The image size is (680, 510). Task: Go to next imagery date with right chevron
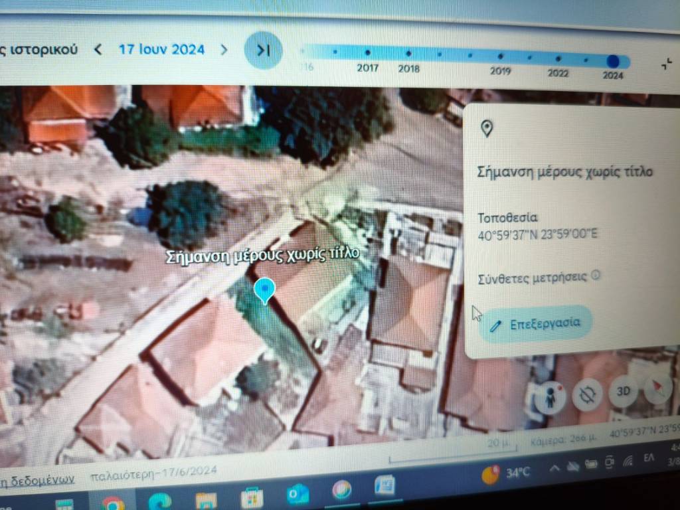pos(224,49)
